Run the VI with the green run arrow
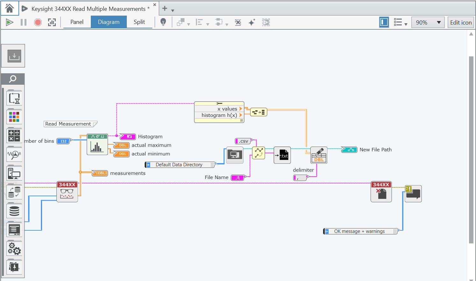 [x=10, y=22]
